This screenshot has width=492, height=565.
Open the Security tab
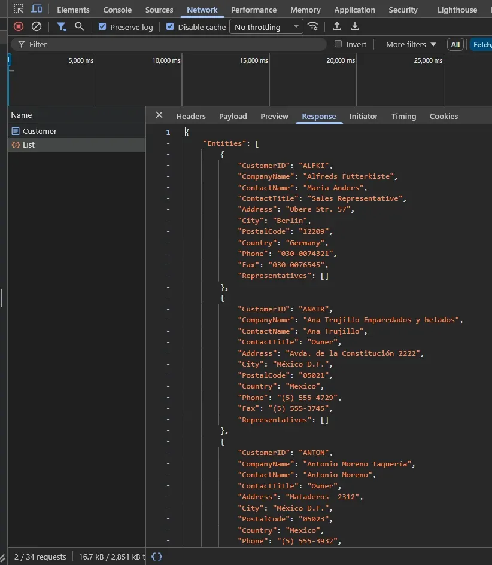(403, 10)
